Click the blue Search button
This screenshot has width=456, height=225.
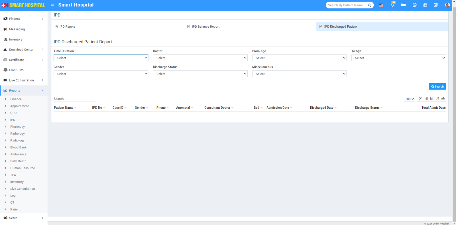coord(437,86)
